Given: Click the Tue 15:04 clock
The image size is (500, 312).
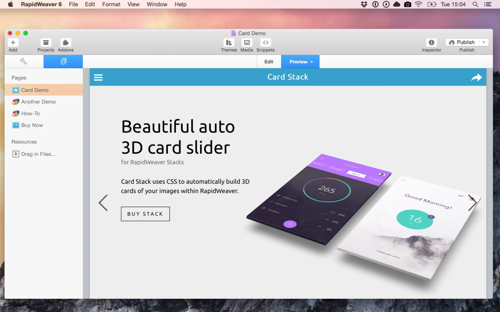Looking at the screenshot, I should 453,4.
